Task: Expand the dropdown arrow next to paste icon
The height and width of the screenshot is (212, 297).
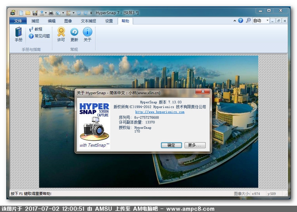Action: [x=74, y=13]
